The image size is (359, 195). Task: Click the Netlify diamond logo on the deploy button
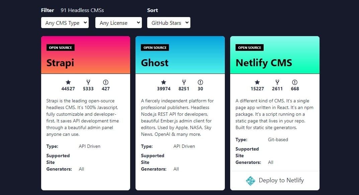tap(250, 180)
